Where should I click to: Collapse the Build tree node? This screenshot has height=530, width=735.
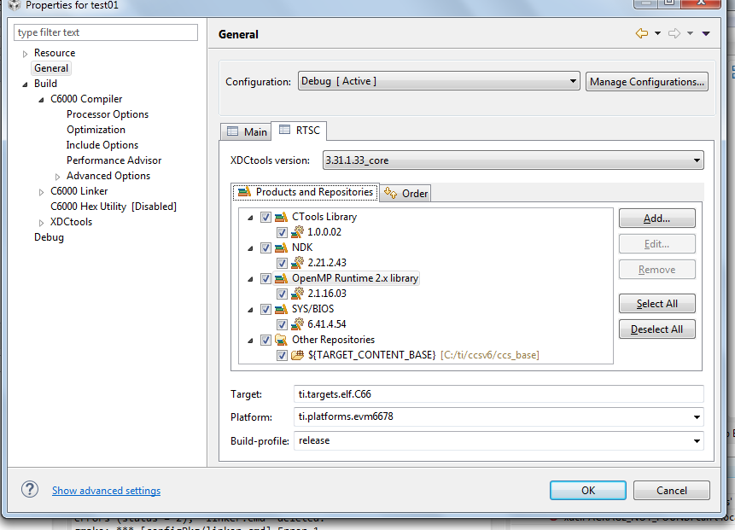tap(25, 84)
